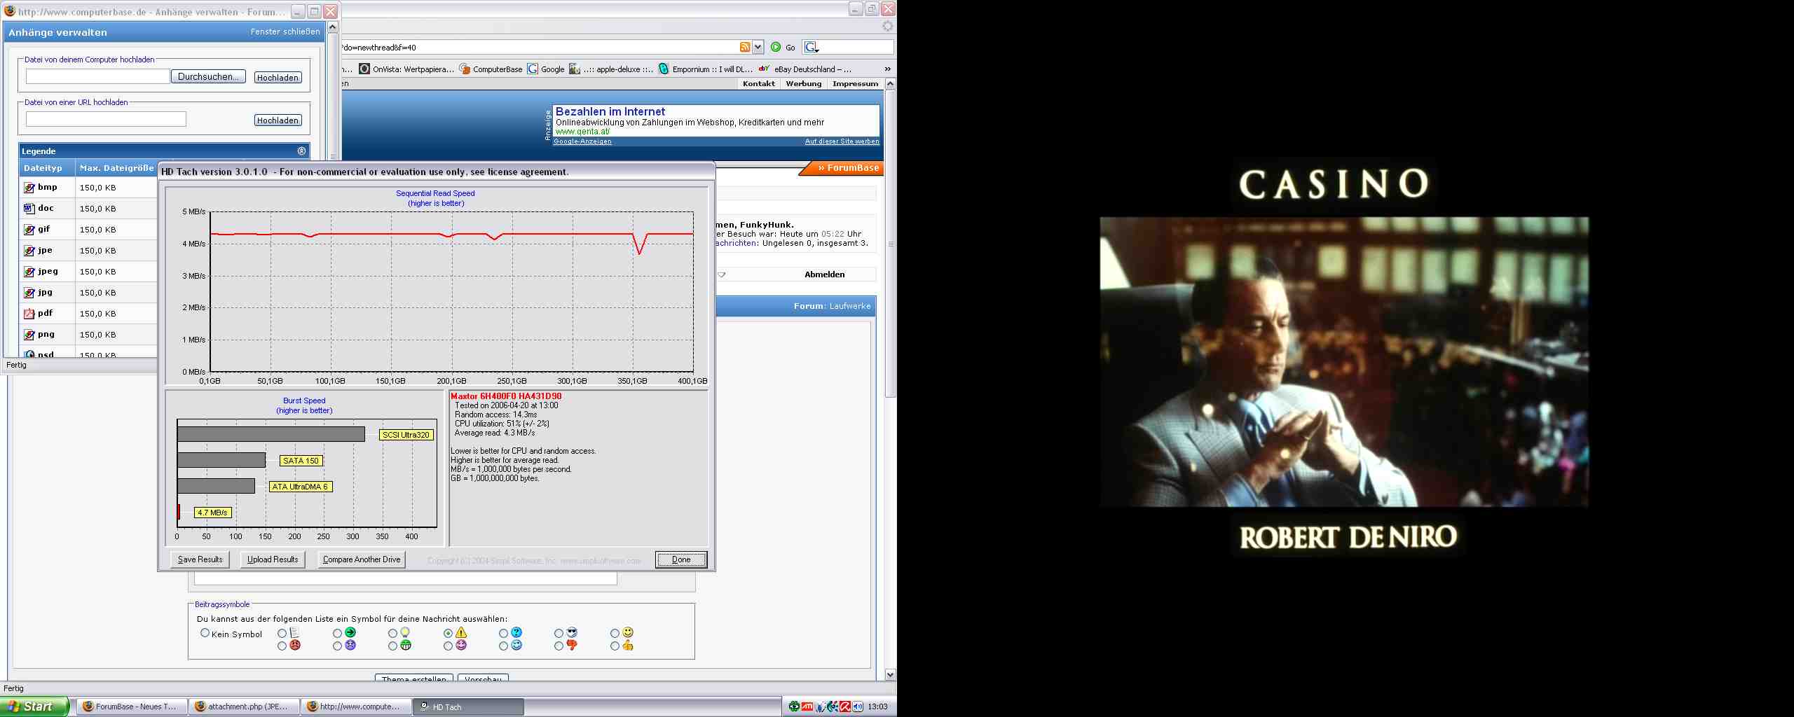
Task: Click the doc file type icon
Action: pos(29,209)
